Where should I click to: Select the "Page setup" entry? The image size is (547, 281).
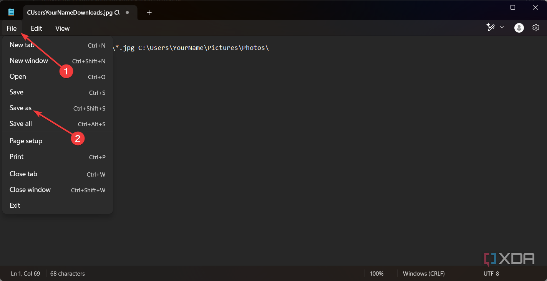[x=26, y=141]
